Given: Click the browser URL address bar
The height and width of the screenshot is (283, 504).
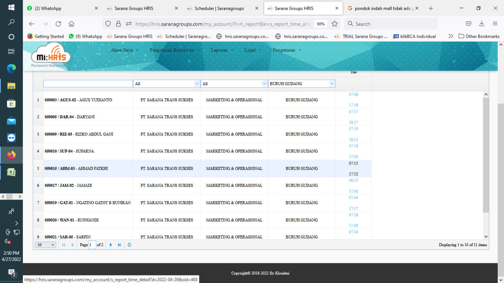Looking at the screenshot, I should 222,24.
